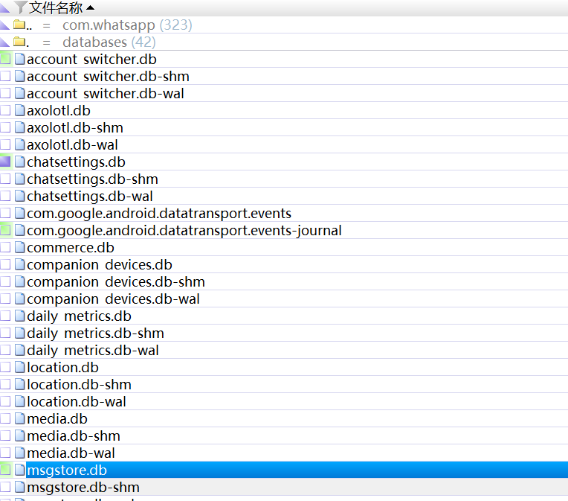Screen dimensions: 568x501
Task: Select file name axolotl.db
Action: tap(59, 110)
